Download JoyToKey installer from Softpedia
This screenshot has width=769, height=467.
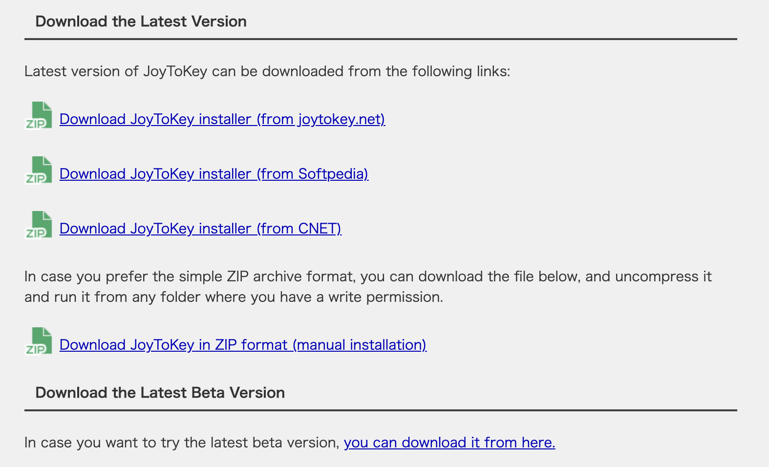214,174
